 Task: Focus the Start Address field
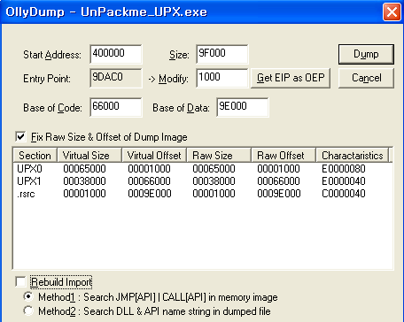point(116,54)
